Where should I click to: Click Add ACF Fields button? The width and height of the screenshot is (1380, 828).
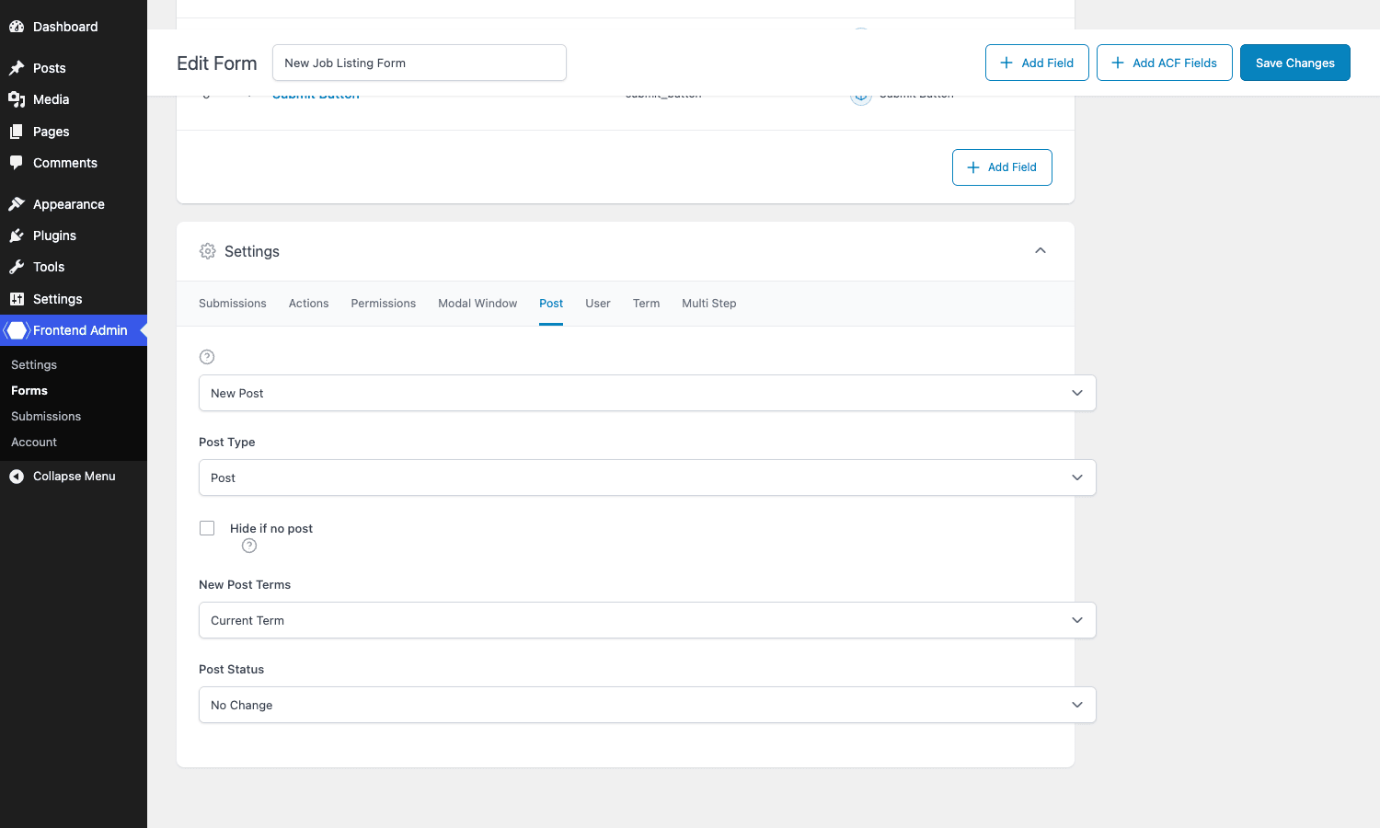coord(1165,63)
